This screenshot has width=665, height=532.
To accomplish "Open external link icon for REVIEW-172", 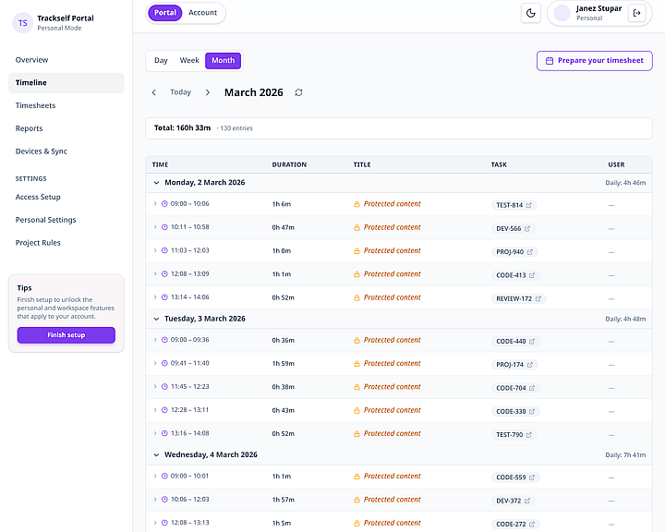I will point(538,298).
